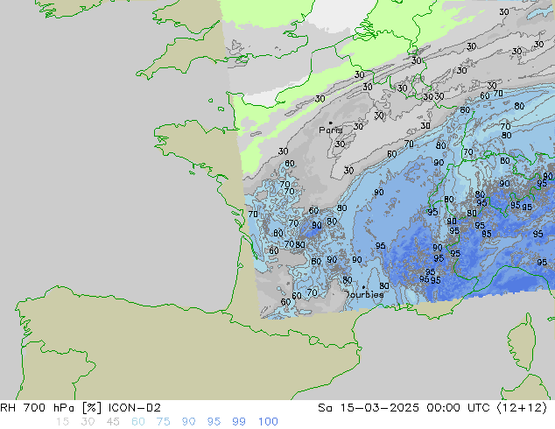The image size is (555, 429).
Task: Click legend value 90 in the color scale
Action: [x=188, y=422]
